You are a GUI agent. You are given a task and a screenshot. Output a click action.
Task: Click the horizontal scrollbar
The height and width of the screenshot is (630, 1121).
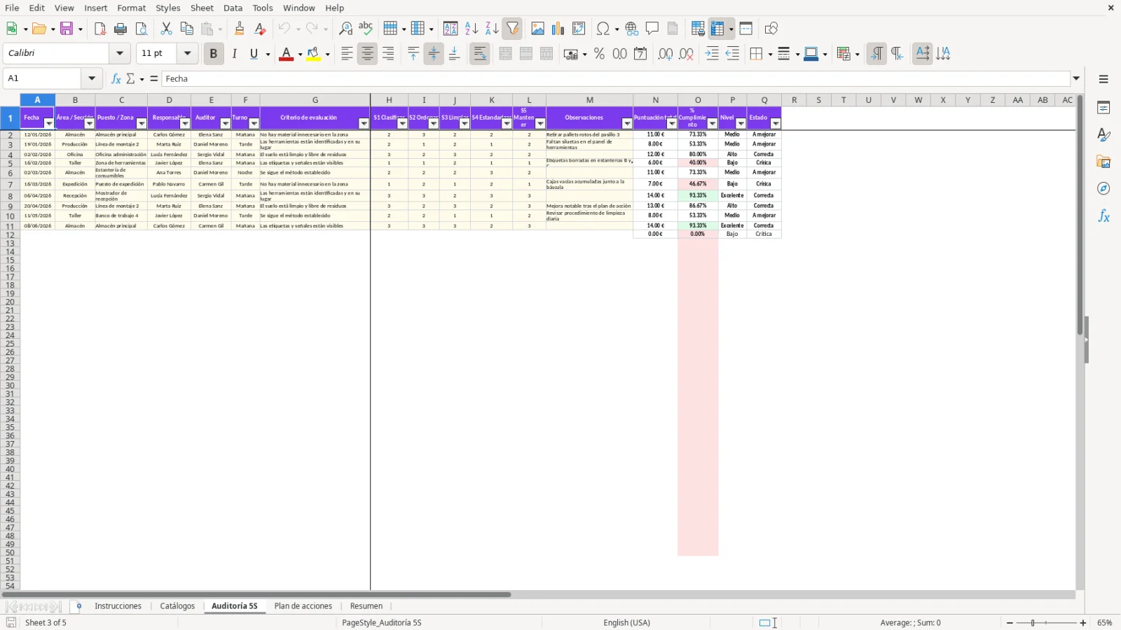pos(256,595)
